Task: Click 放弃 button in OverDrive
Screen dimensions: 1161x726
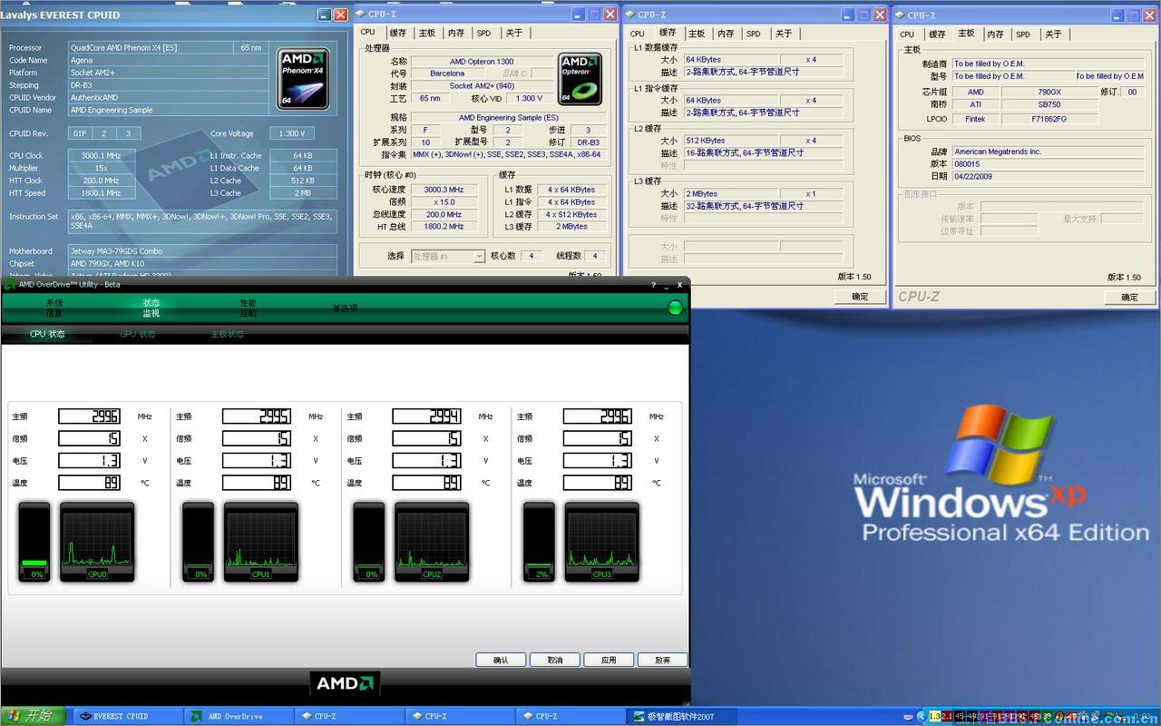Action: [x=663, y=660]
